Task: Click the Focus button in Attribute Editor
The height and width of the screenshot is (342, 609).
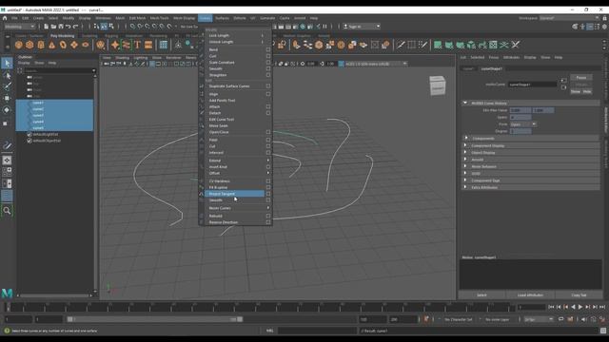Action: (x=581, y=78)
